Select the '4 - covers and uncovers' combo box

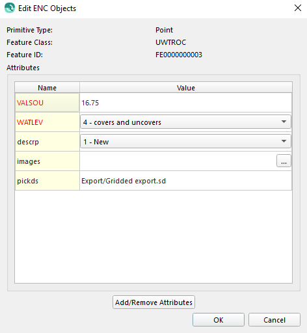point(185,122)
